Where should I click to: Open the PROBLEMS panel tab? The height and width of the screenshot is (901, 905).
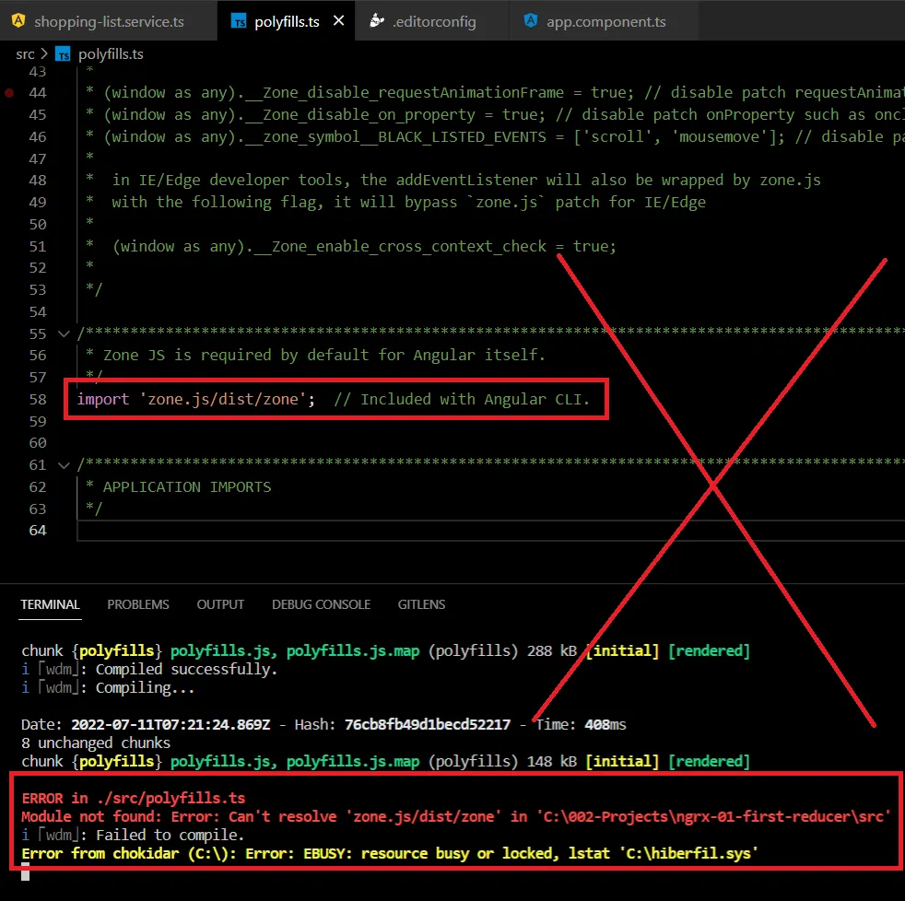coord(138,604)
